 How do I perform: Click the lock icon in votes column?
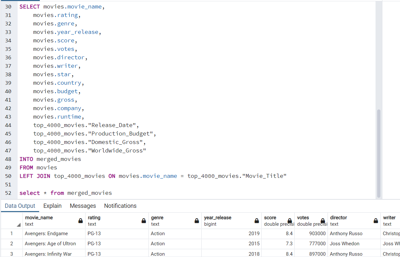[x=323, y=221]
